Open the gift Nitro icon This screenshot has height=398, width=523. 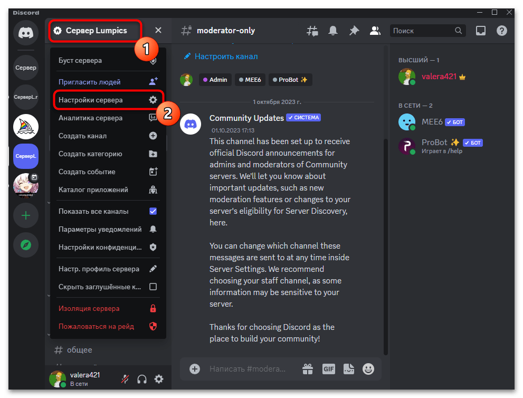pyautogui.click(x=307, y=368)
